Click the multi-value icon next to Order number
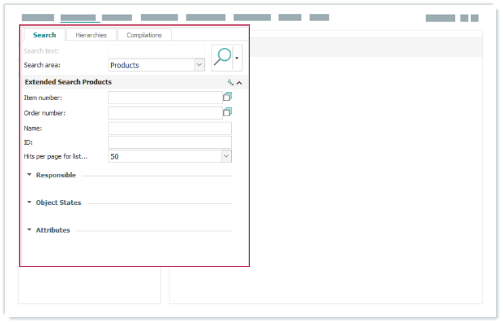Viewport: 503px width, 324px height. 227,112
